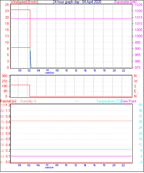
Task: Click the 90 humidity percent axis label
Action: 2,111
